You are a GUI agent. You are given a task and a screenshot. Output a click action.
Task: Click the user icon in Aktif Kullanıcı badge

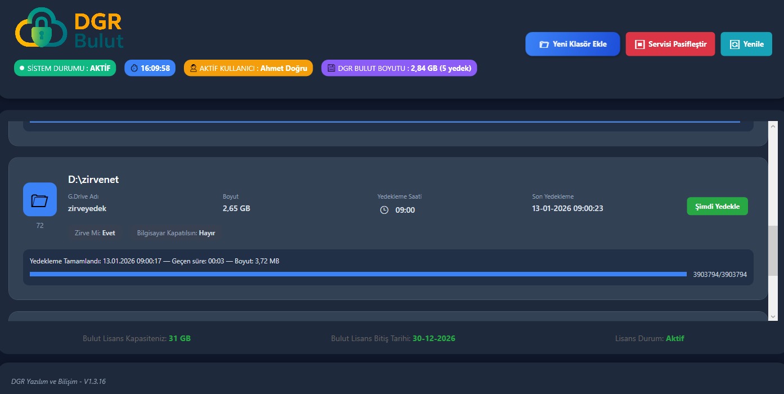[193, 68]
